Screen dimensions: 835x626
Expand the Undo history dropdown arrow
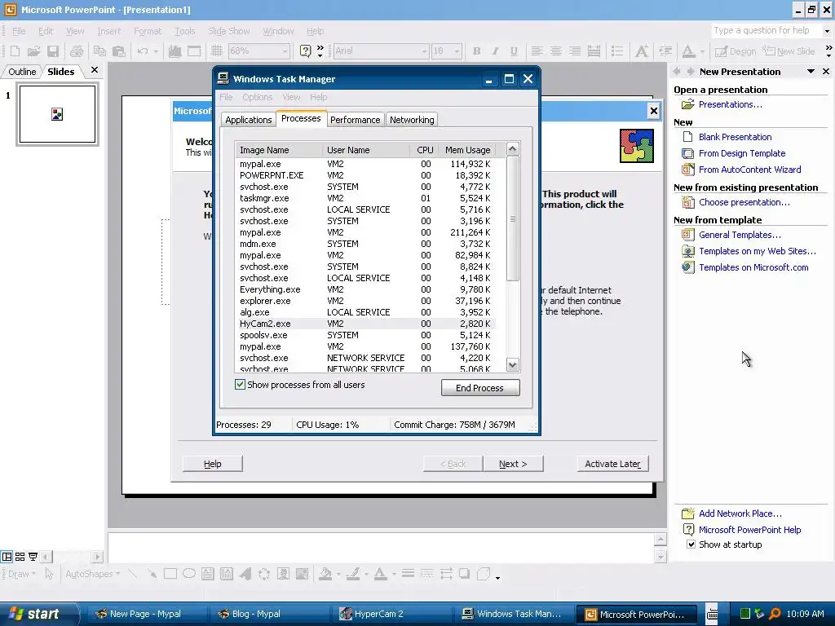click(156, 51)
